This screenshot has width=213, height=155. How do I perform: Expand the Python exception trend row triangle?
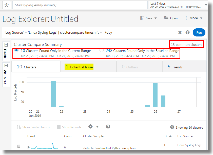[28, 147]
